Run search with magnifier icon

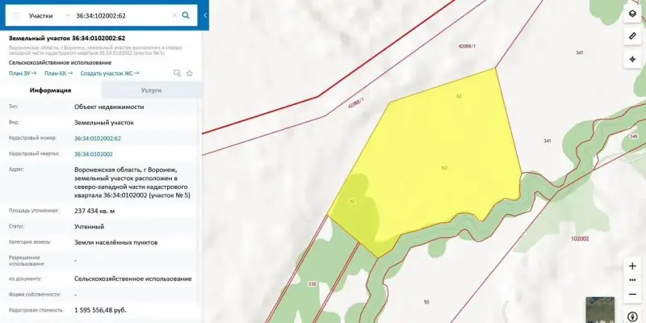tap(186, 15)
